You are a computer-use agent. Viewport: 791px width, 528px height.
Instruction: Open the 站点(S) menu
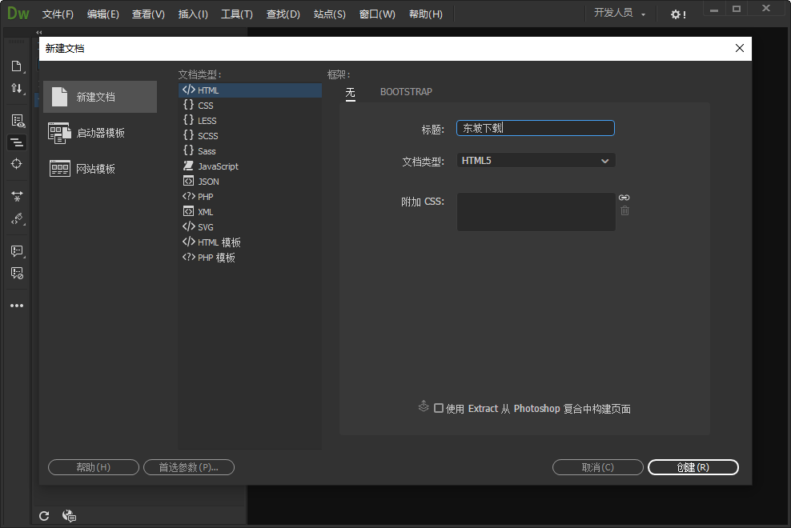click(x=329, y=14)
